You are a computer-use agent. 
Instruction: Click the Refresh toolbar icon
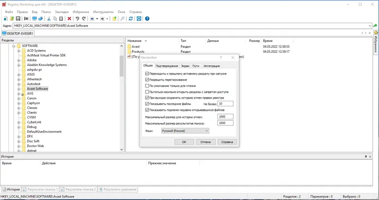(x=131, y=18)
